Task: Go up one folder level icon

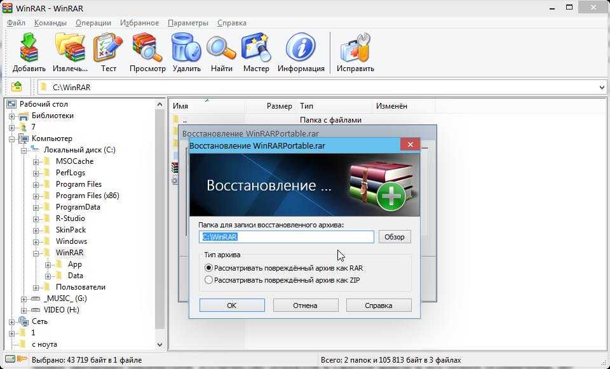Action: point(17,86)
